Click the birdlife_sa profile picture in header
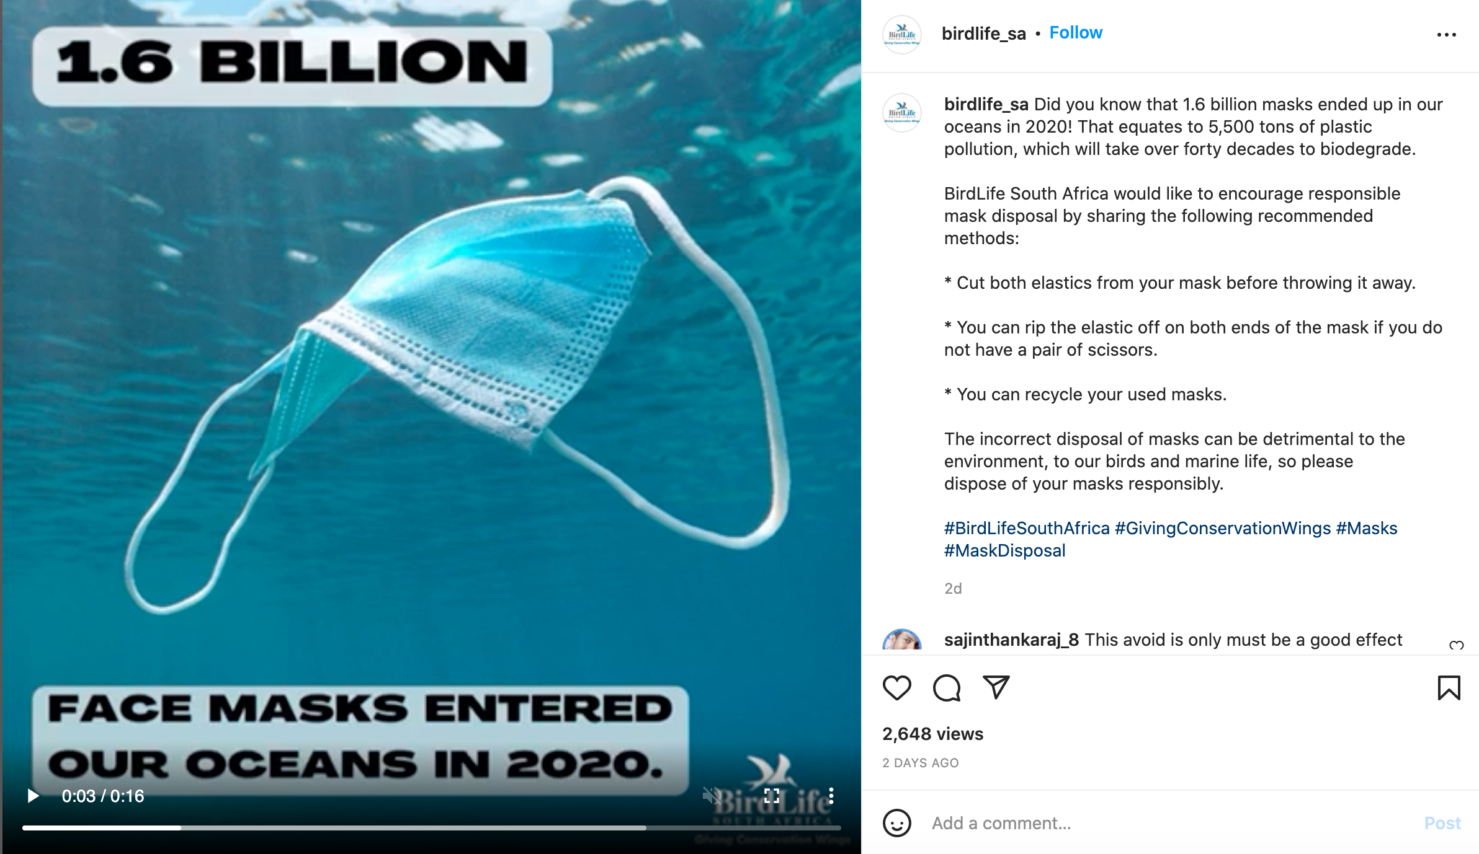Image resolution: width=1479 pixels, height=854 pixels. pos(902,35)
